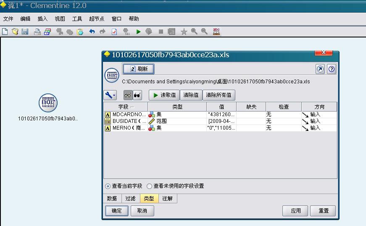Switch to the 数据 tab
The image size is (366, 226).
(112, 199)
